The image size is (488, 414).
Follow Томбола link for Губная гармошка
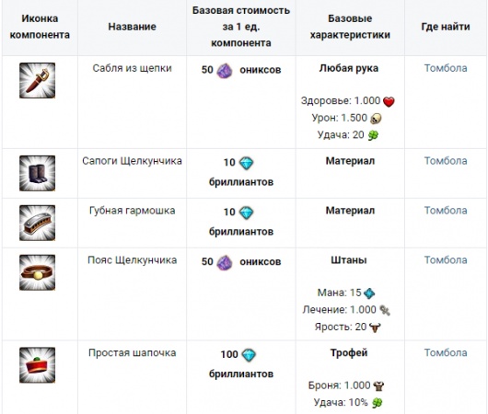(446, 211)
